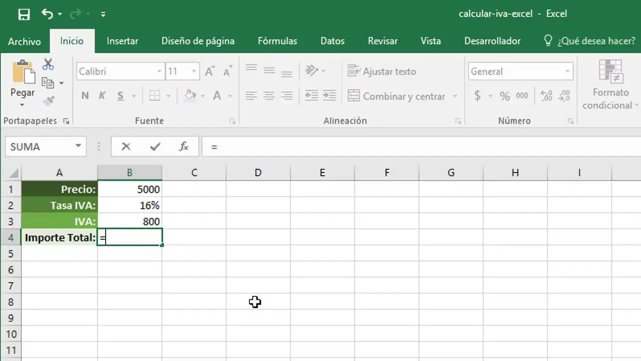Click the Format Painter brush icon
Viewport: 641px width, 361px height.
(x=48, y=101)
